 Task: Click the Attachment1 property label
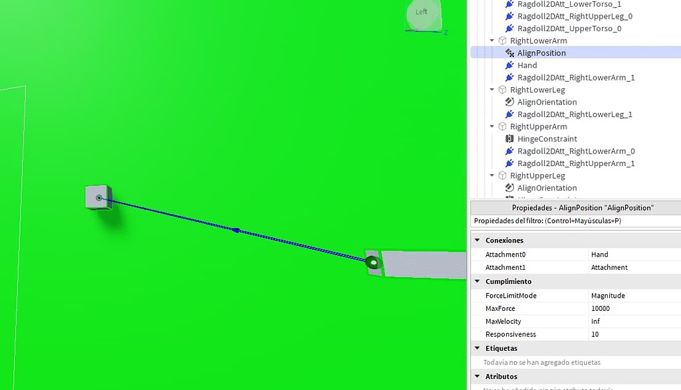tap(505, 267)
